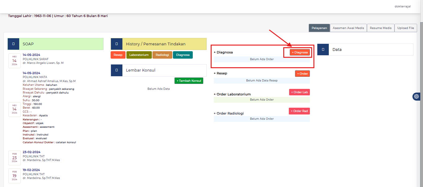The image size is (423, 187).
Task: Add a consult with + Tambah Konsul
Action: click(189, 81)
